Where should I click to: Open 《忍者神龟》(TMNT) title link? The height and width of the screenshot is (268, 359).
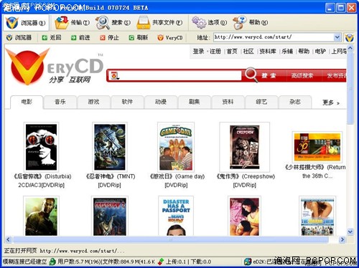pos(110,181)
